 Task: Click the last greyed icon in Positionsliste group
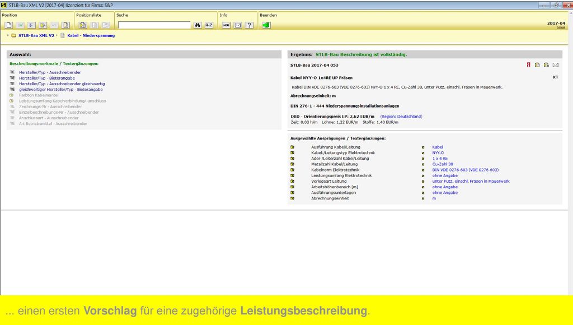(x=106, y=25)
